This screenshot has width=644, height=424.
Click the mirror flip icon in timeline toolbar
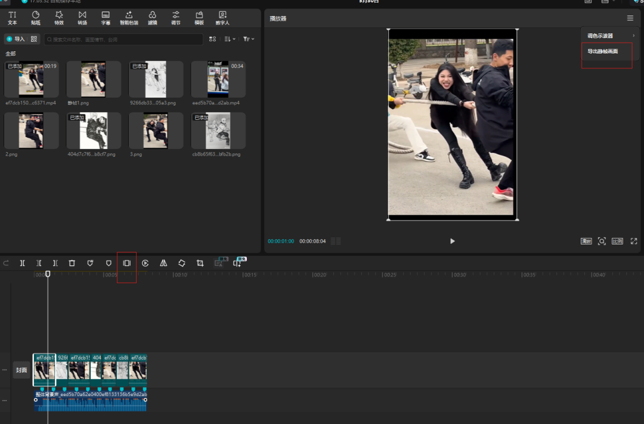click(x=163, y=263)
